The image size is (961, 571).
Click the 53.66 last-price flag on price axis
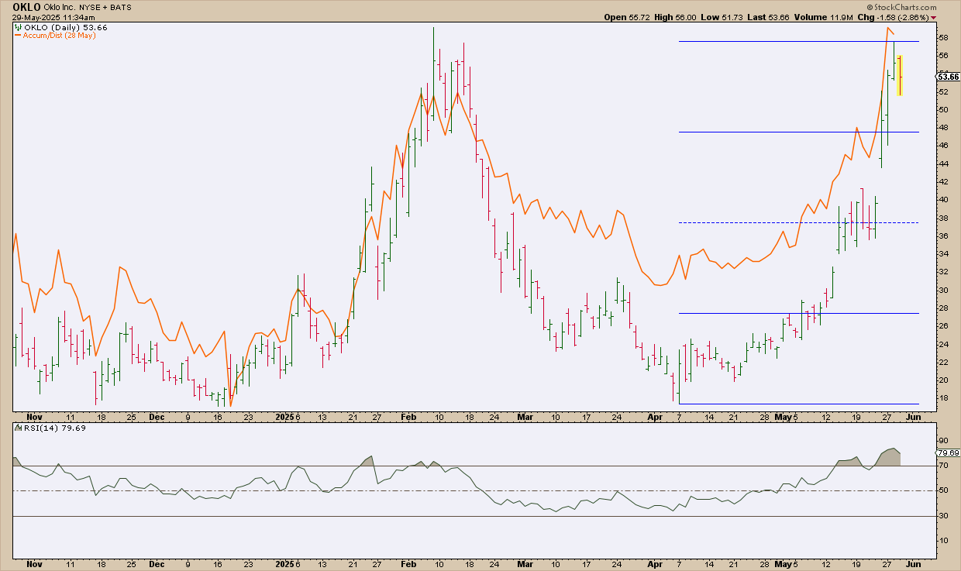click(948, 77)
